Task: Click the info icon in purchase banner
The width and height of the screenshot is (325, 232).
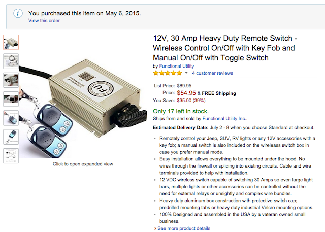Action: [x=18, y=13]
